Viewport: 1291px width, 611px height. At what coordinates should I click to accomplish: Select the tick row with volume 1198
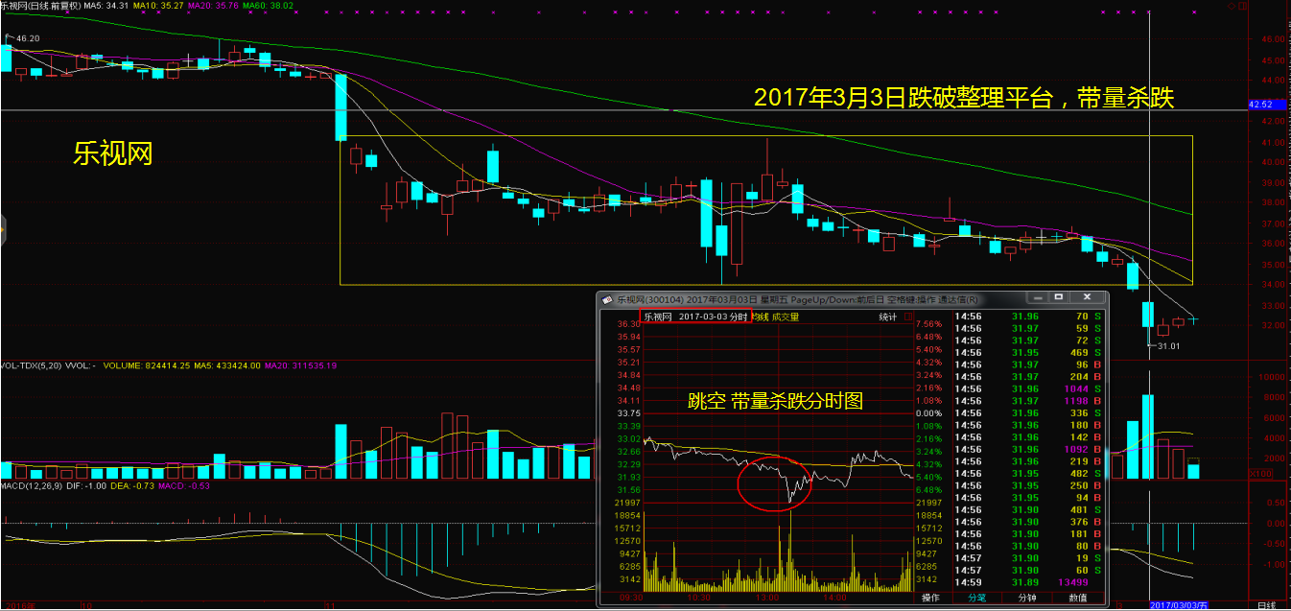[1027, 401]
